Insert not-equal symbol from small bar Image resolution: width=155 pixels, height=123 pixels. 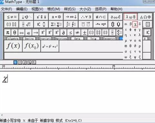pyautogui.click(x=77, y=33)
